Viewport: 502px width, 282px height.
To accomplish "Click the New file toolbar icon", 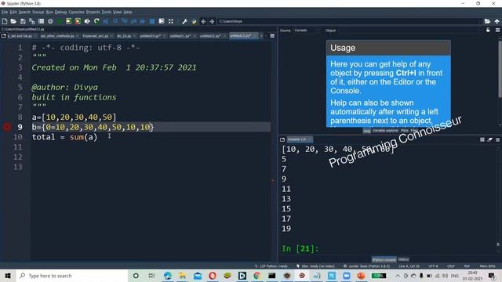I will pos(5,21).
